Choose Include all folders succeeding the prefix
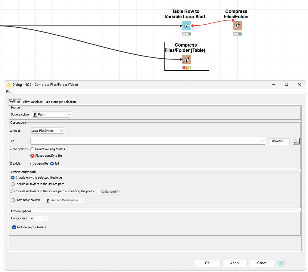The width and height of the screenshot is (308, 272). (x=13, y=191)
